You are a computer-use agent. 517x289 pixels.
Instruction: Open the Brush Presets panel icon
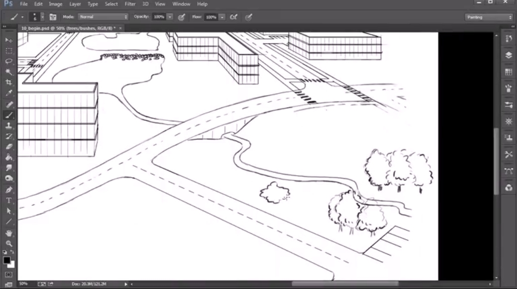[x=509, y=105]
